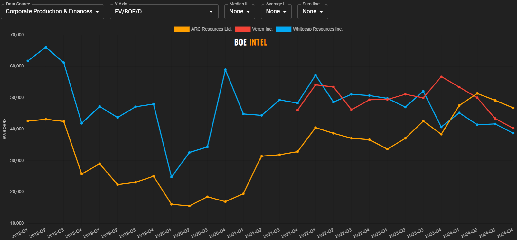517x240 pixels.
Task: Click the 40,000 y-axis tick label
Action: coord(17,129)
